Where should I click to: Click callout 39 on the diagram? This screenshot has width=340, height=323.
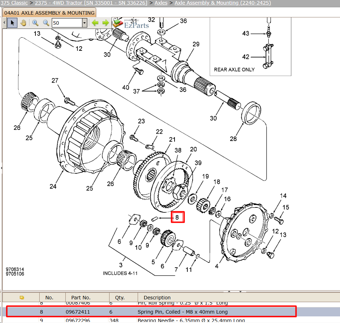[198, 163]
